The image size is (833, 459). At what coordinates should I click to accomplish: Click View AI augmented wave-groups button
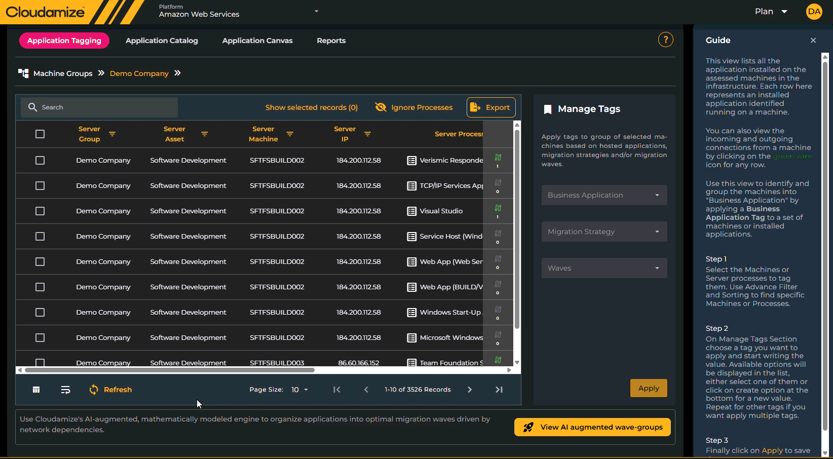coord(592,427)
